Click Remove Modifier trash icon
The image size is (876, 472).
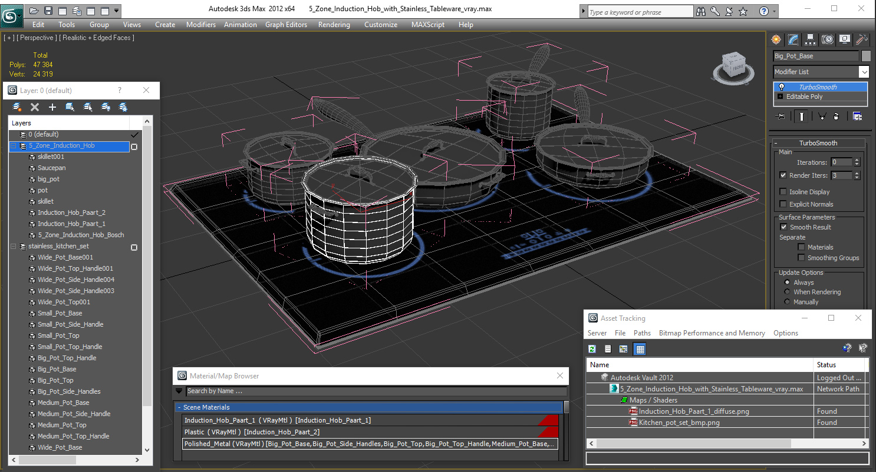[836, 116]
